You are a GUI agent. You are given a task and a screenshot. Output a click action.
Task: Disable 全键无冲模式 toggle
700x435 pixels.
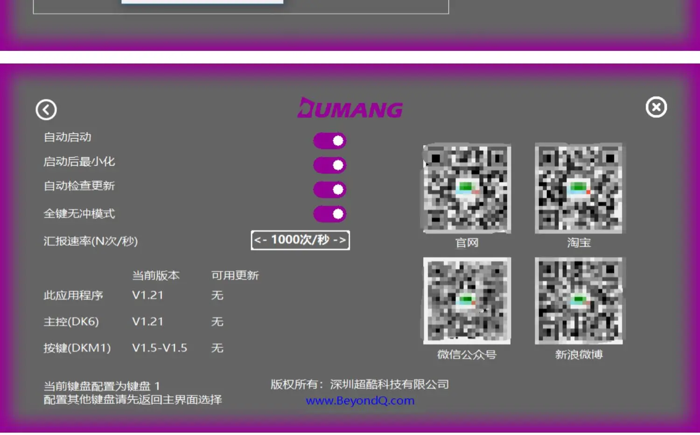point(330,214)
